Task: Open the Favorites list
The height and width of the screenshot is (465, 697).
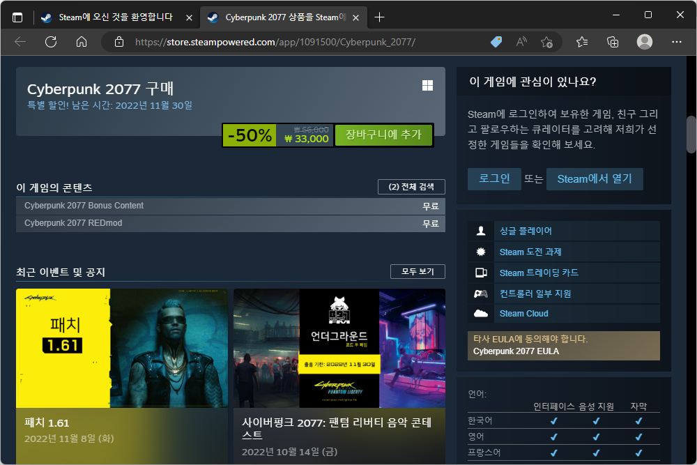Action: [582, 42]
